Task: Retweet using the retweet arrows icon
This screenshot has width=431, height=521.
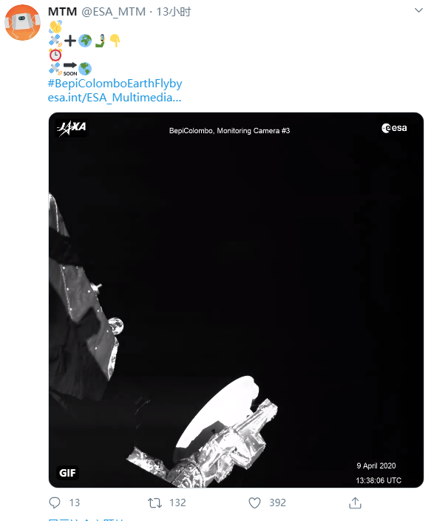Action: coord(155,503)
